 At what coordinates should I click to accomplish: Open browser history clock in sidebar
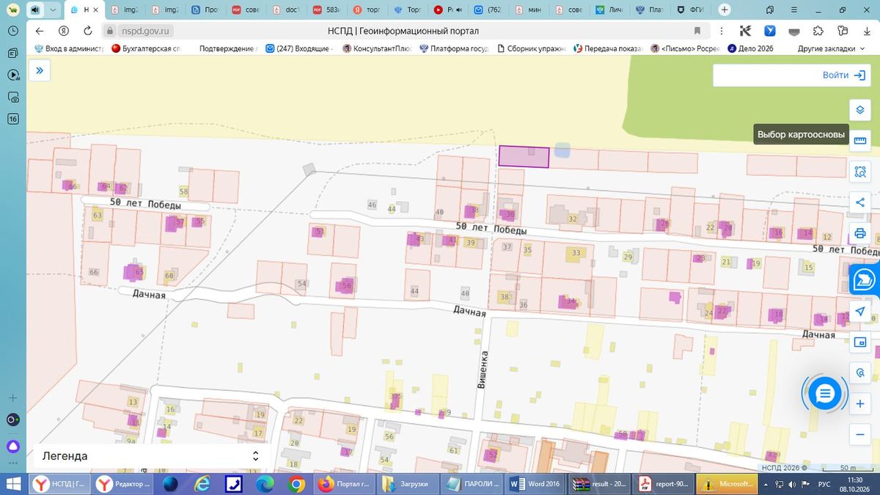[x=12, y=31]
